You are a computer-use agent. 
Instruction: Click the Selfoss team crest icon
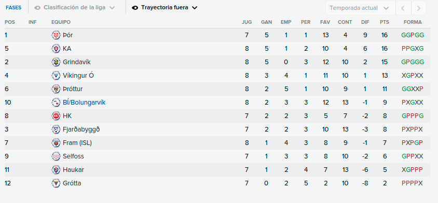[56, 156]
